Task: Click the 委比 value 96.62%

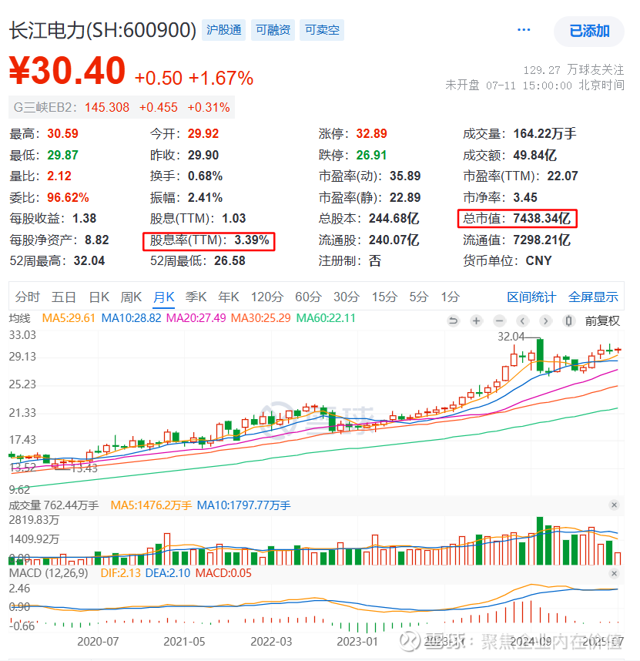Action: click(x=68, y=197)
